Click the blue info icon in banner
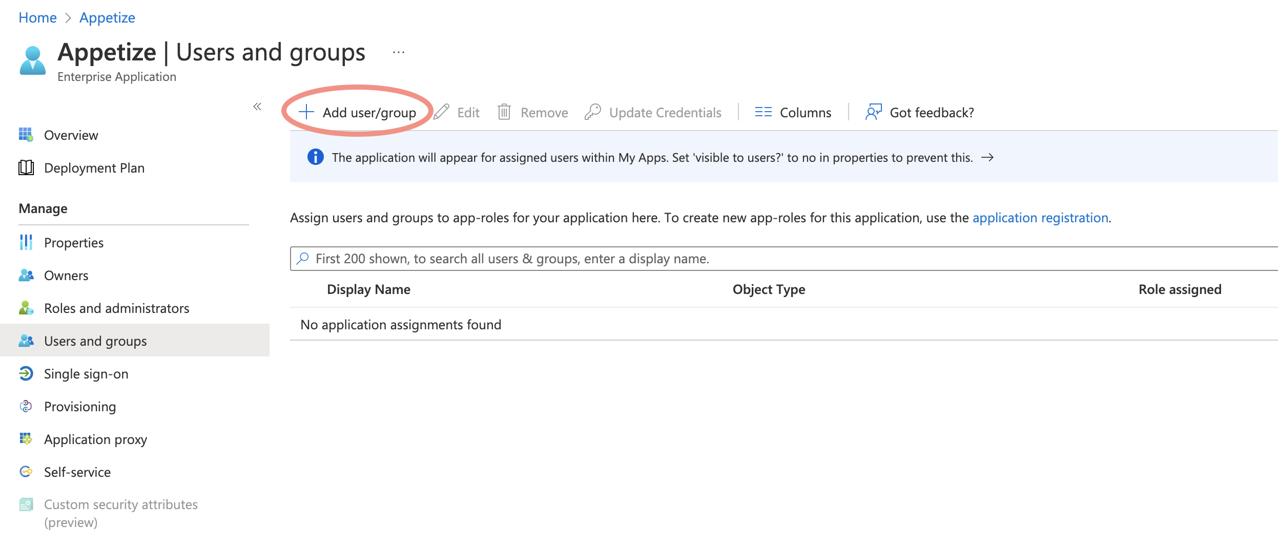Viewport: 1278px width, 548px height. click(315, 157)
